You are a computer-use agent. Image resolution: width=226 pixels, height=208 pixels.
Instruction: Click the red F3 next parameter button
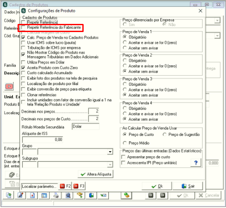79,186
